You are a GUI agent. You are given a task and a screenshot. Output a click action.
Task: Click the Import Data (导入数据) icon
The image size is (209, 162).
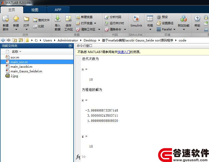[58, 18]
